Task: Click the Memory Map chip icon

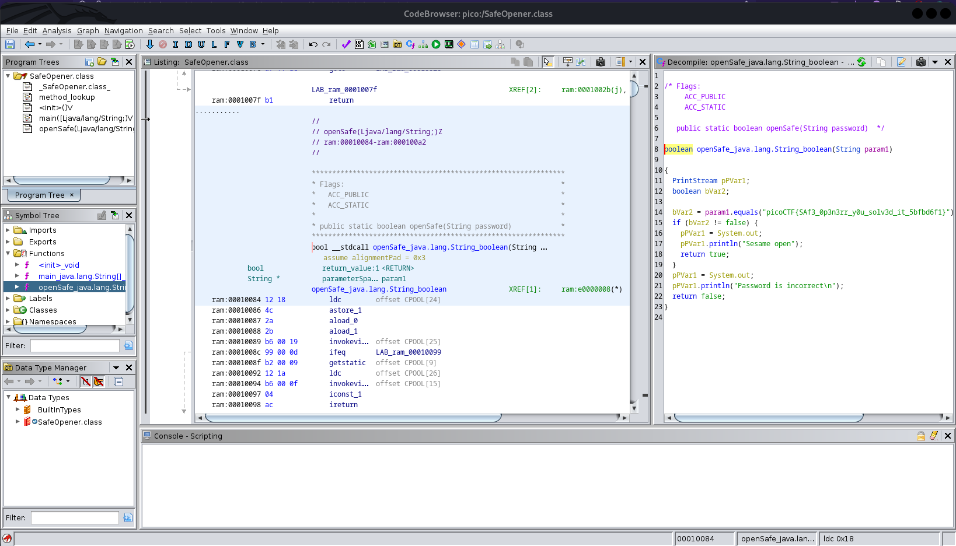Action: (x=449, y=44)
